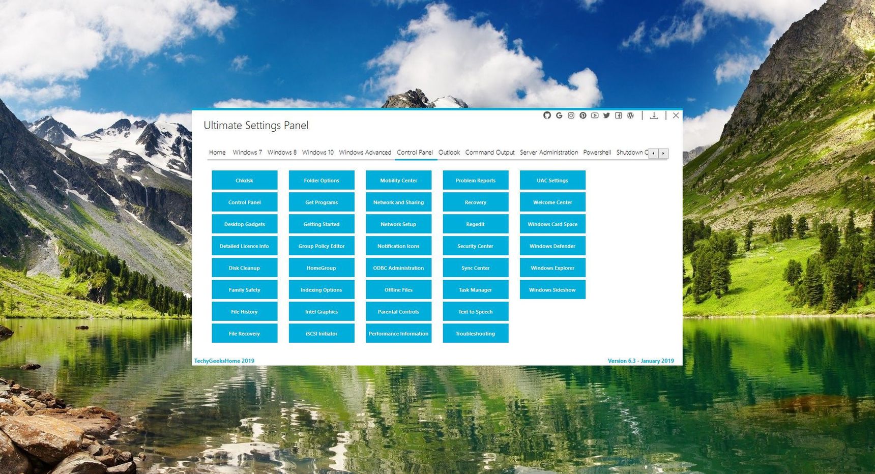
Task: Open Windows Card Space
Action: point(552,224)
